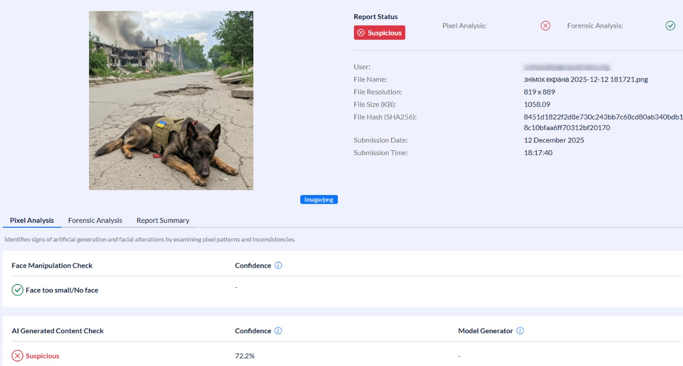Click the X icon inside Suspicious status badge
Image resolution: width=683 pixels, height=366 pixels.
coord(360,33)
